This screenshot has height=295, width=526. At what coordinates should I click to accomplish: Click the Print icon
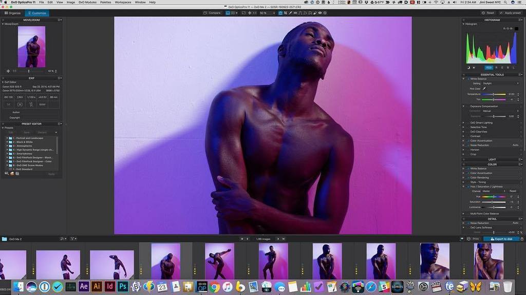click(x=468, y=239)
